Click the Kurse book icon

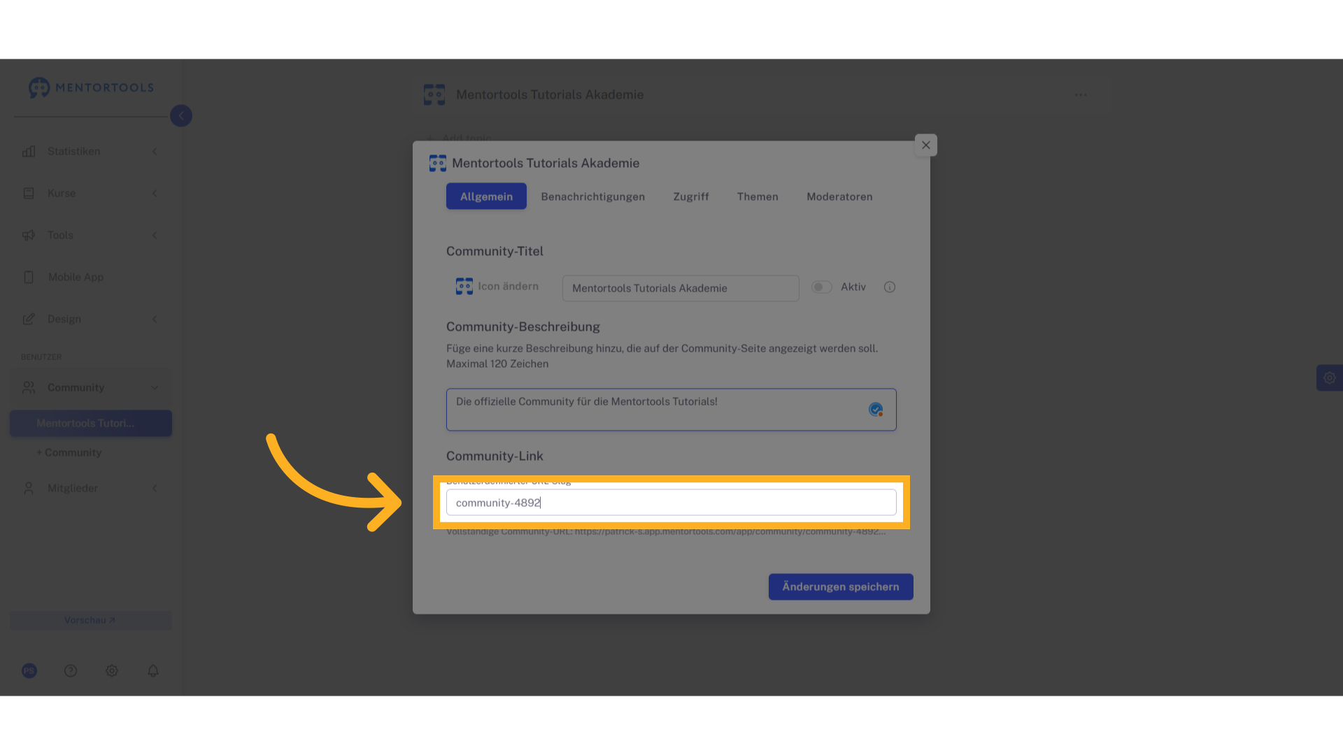(29, 194)
